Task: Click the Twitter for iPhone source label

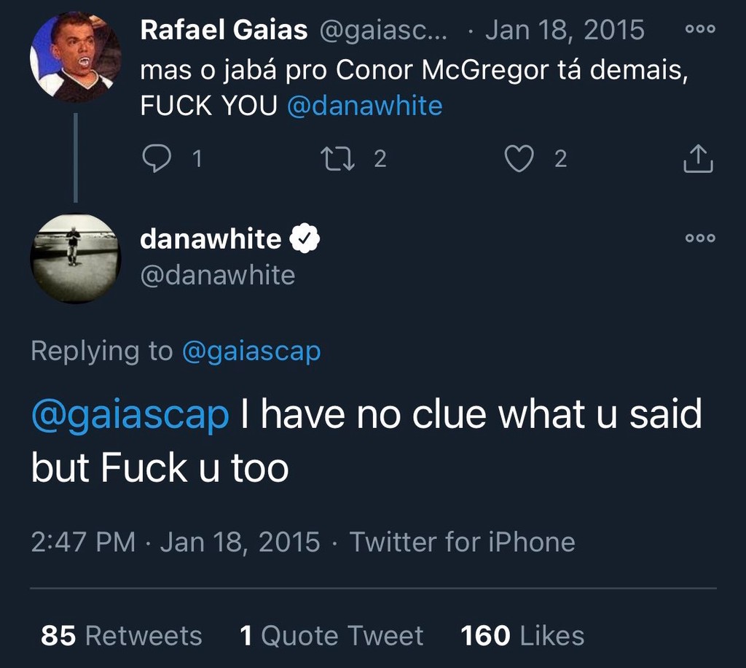Action: pos(462,542)
